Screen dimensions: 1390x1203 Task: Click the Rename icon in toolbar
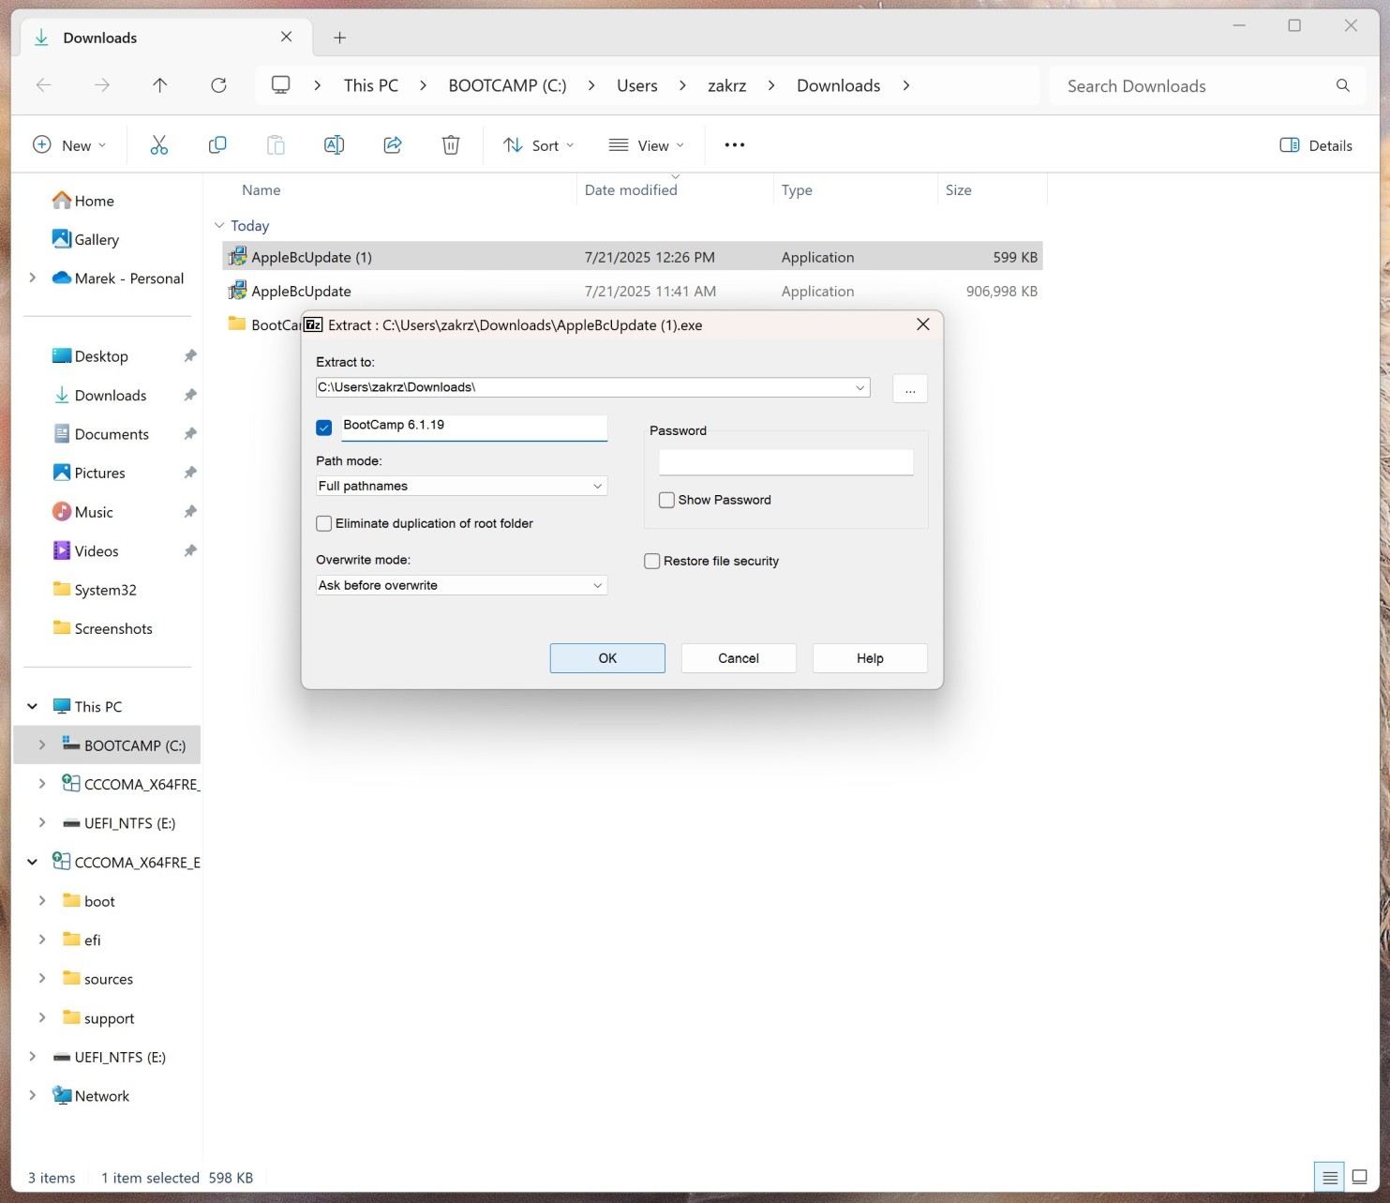tap(334, 145)
